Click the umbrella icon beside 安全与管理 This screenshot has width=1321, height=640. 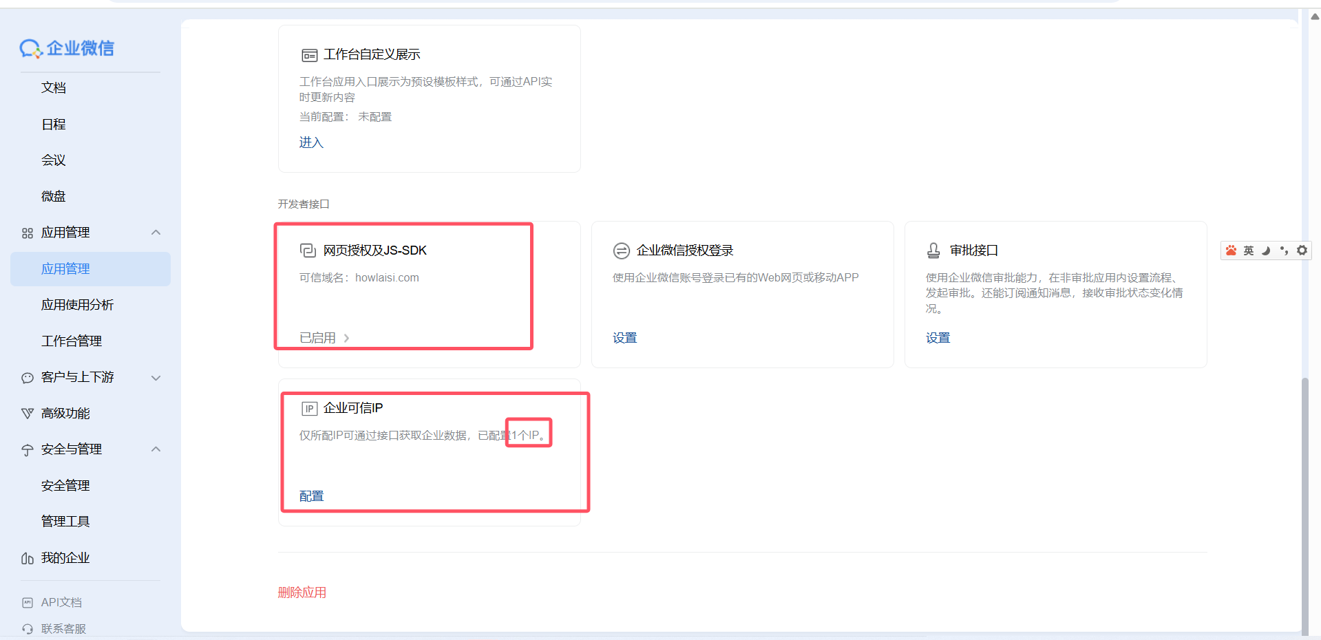coord(27,449)
